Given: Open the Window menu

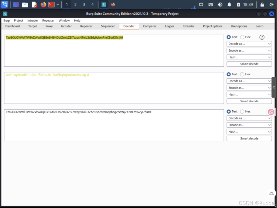Looking at the screenshot, I should coord(64,21).
